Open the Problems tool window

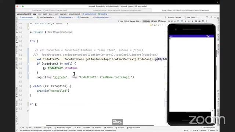pos(97,128)
